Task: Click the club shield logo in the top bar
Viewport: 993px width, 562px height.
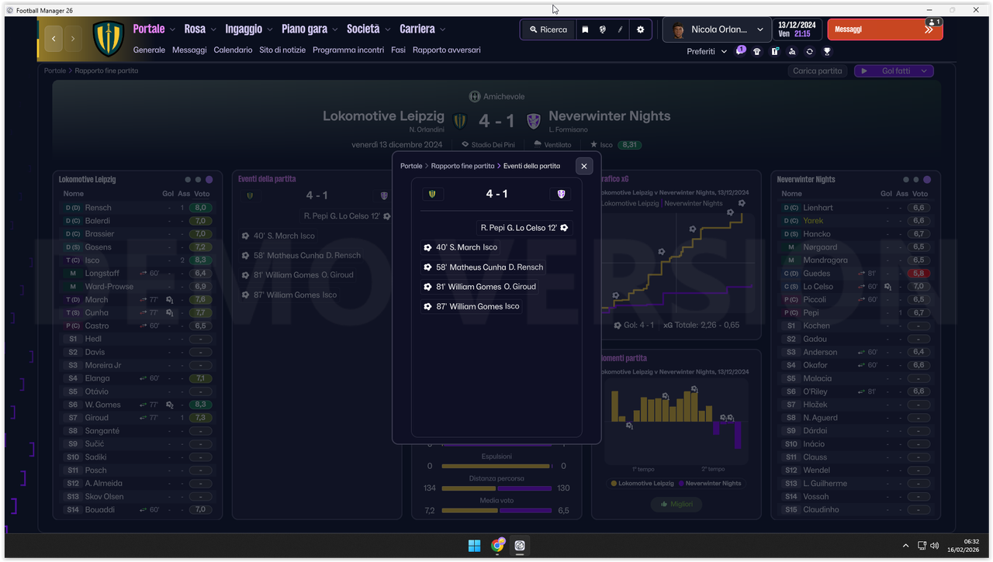Action: point(108,39)
